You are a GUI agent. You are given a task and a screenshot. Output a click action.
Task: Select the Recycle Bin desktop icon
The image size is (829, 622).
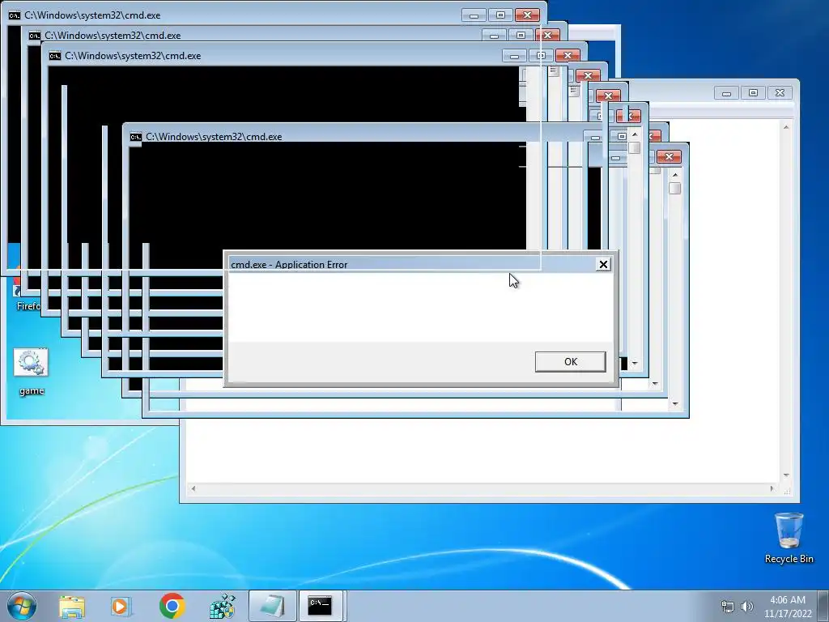coord(789,539)
